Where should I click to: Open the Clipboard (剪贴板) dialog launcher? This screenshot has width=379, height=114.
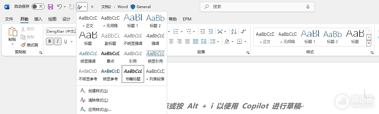click(41, 53)
